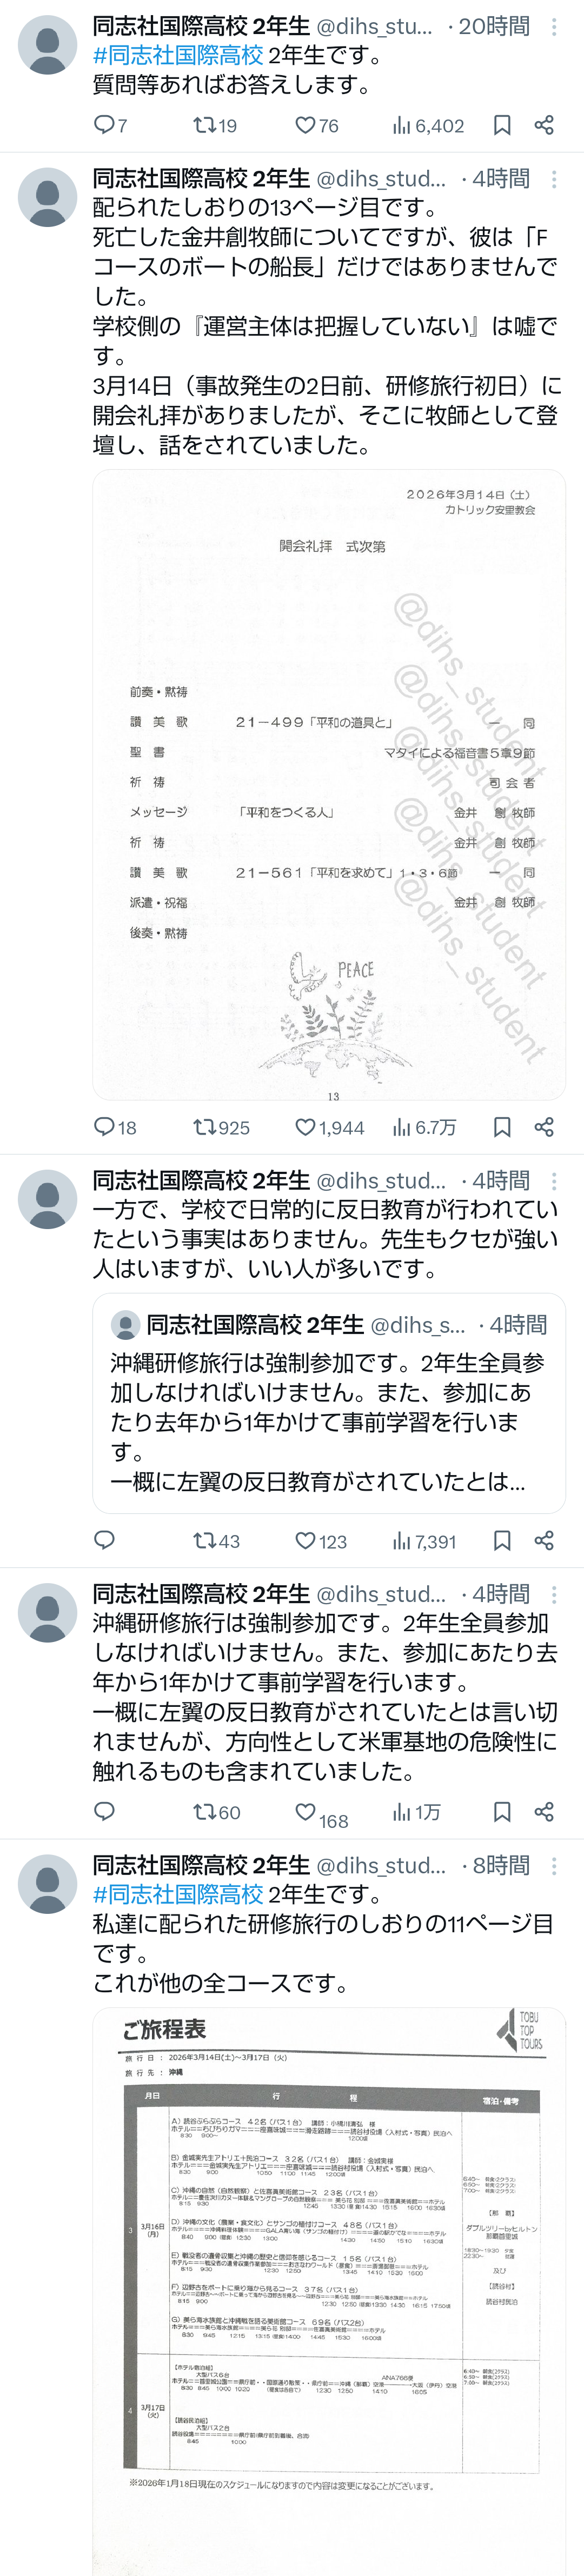Open more options on the 13ページ目 tweet
This screenshot has width=584, height=2576.
point(554,179)
